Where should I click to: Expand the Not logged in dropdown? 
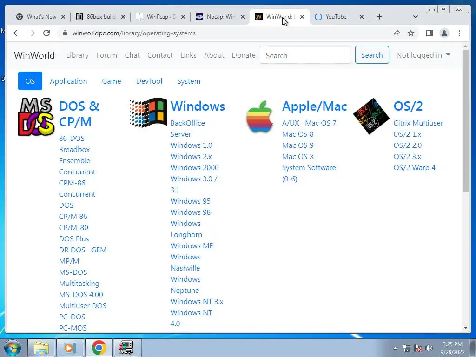coord(423,55)
